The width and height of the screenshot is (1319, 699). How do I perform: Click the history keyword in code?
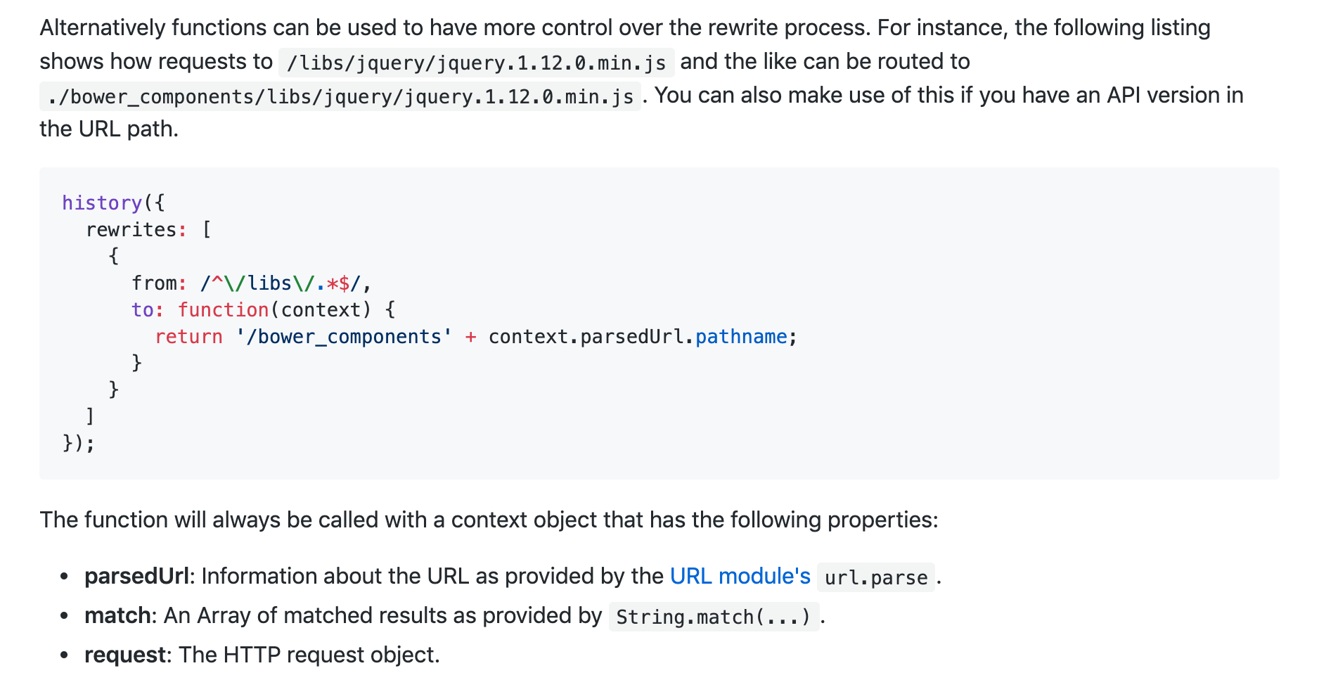pyautogui.click(x=102, y=203)
